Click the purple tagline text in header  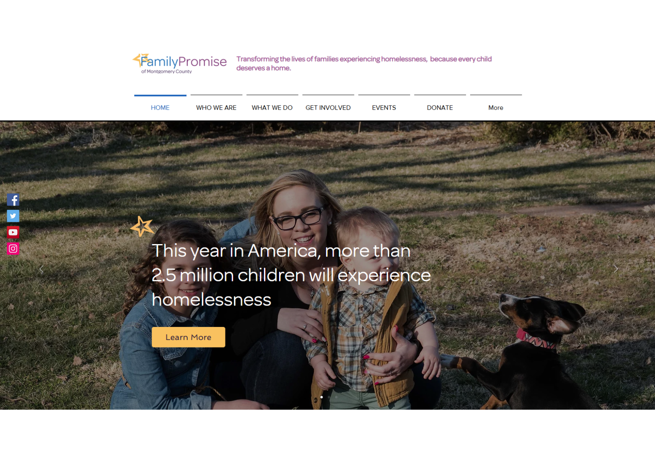pyautogui.click(x=364, y=64)
